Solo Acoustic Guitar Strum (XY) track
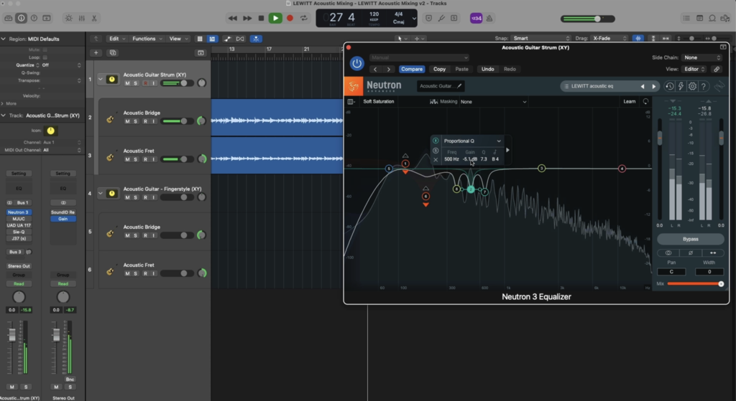This screenshot has height=401, width=736. pyautogui.click(x=136, y=83)
